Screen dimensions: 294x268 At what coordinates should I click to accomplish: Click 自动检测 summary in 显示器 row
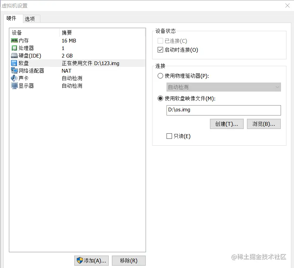click(x=72, y=86)
